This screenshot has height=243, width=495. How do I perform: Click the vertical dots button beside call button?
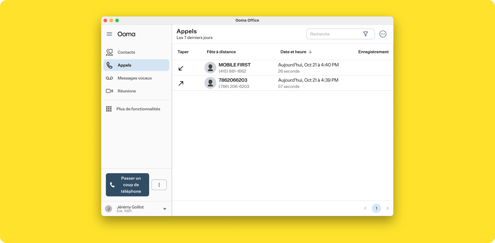[159, 185]
